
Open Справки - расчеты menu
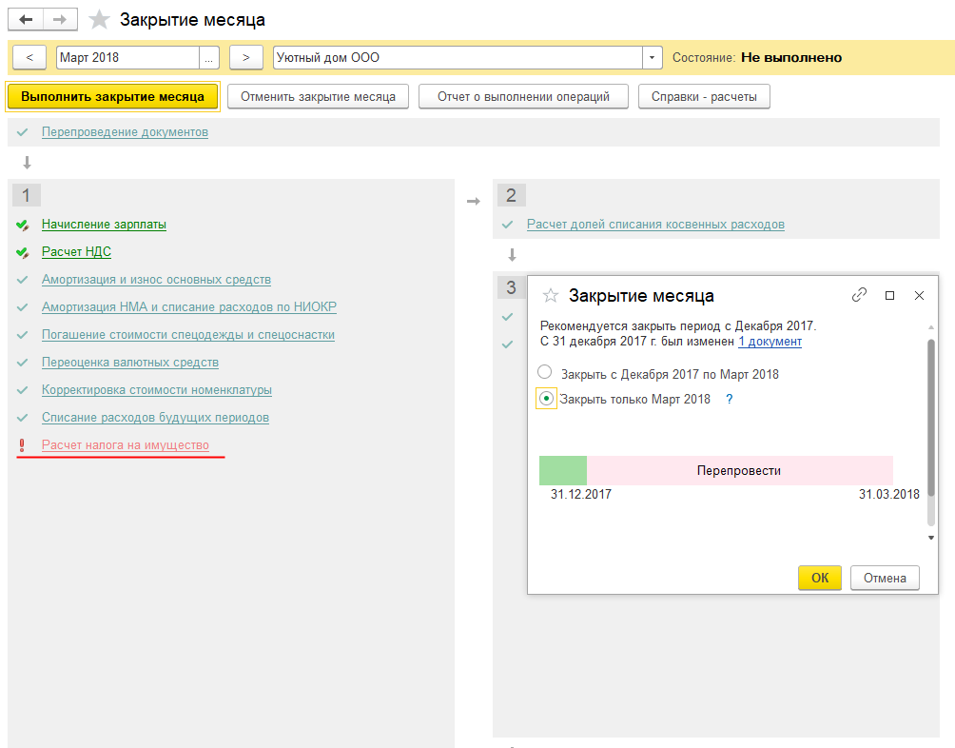[x=704, y=97]
